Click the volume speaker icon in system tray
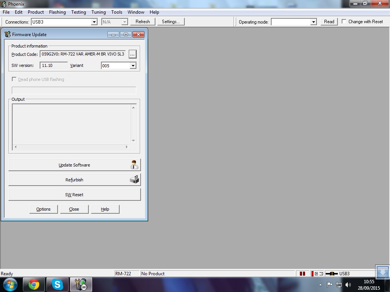This screenshot has width=390, height=292. (x=348, y=285)
